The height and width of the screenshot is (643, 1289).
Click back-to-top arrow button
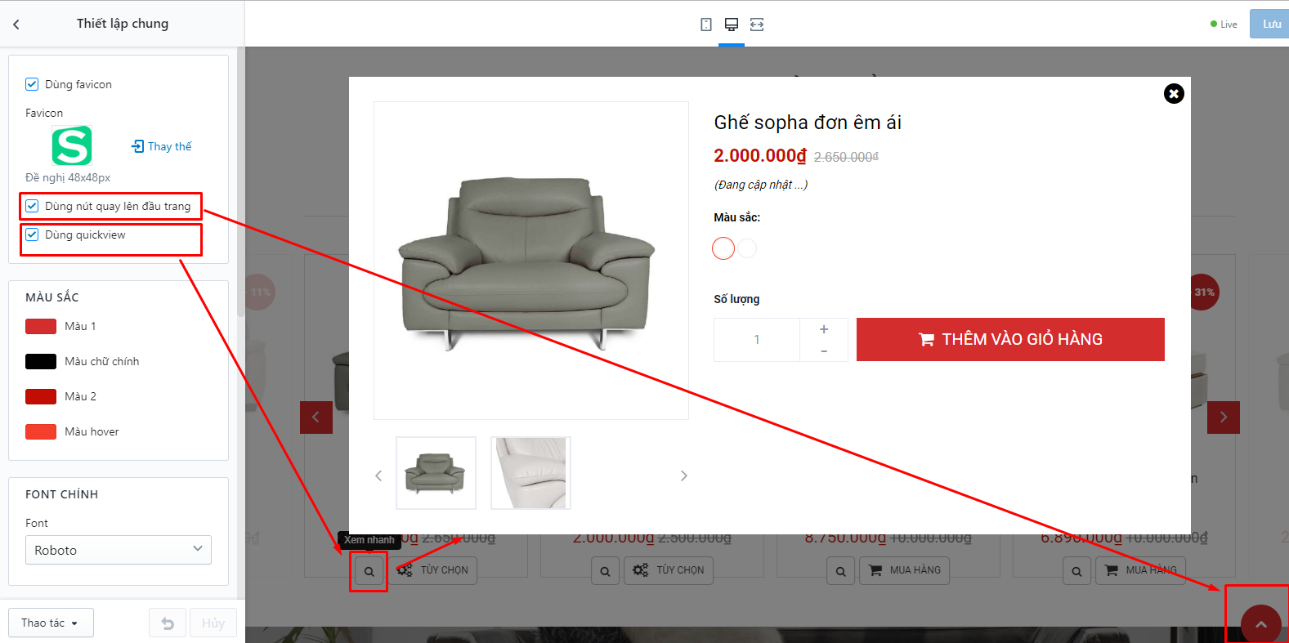coord(1261,624)
